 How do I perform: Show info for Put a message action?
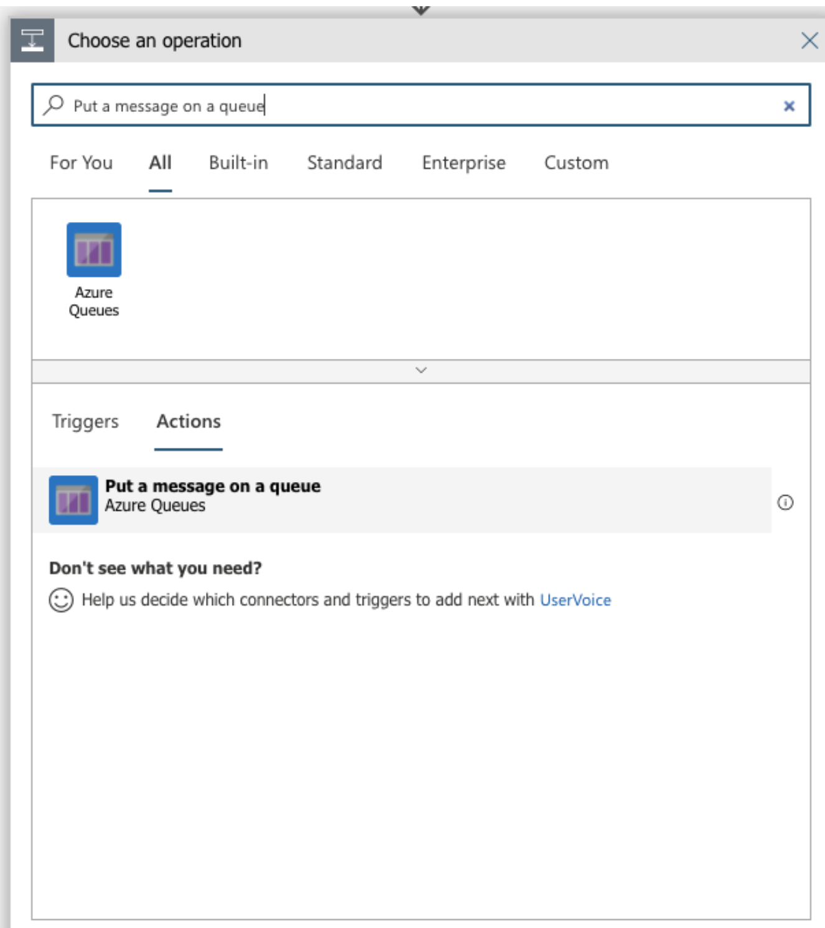[x=785, y=502]
